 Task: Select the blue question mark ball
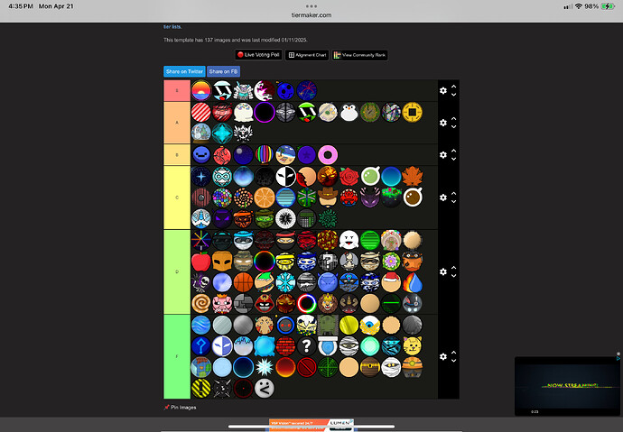tap(201, 346)
